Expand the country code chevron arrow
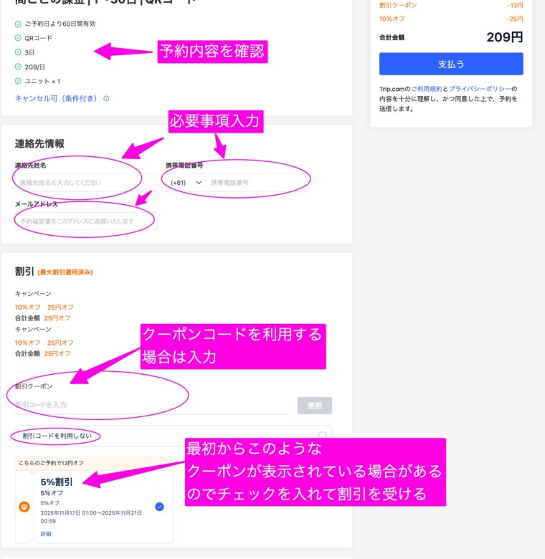This screenshot has width=545, height=559. 199,183
